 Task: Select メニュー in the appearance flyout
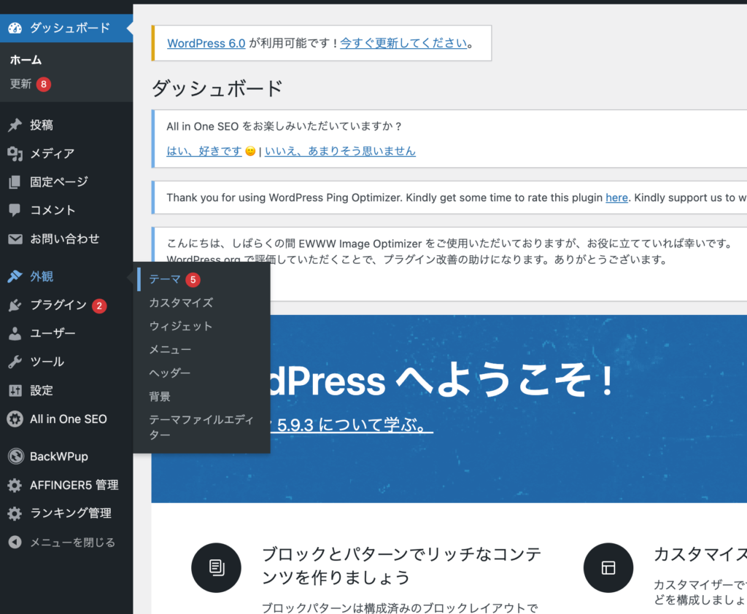coord(170,349)
